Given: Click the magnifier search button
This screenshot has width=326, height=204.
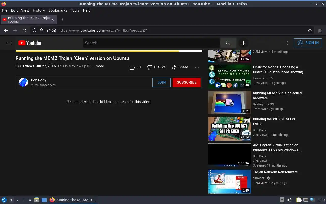Looking at the screenshot, I should point(228,43).
